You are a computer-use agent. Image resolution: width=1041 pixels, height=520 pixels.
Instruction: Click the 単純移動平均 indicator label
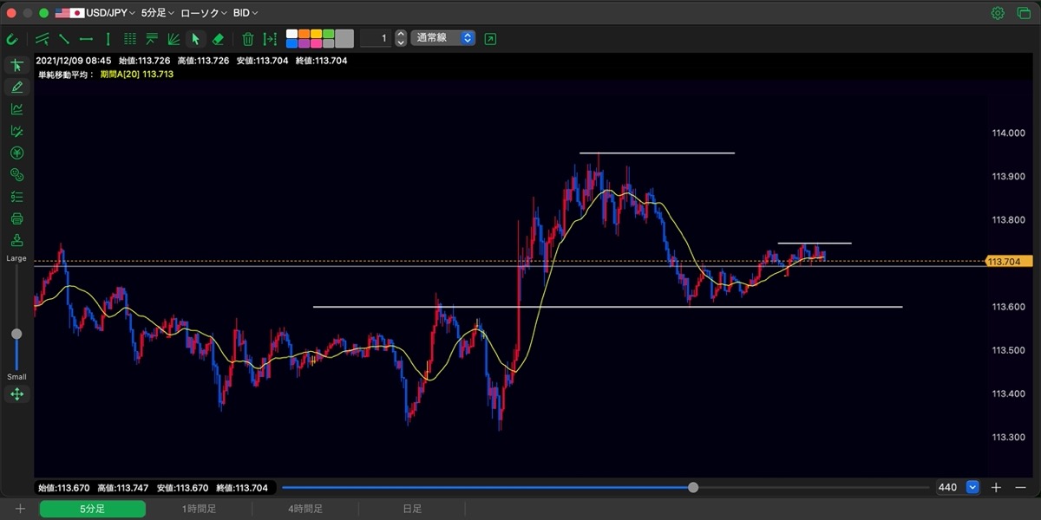coord(66,75)
